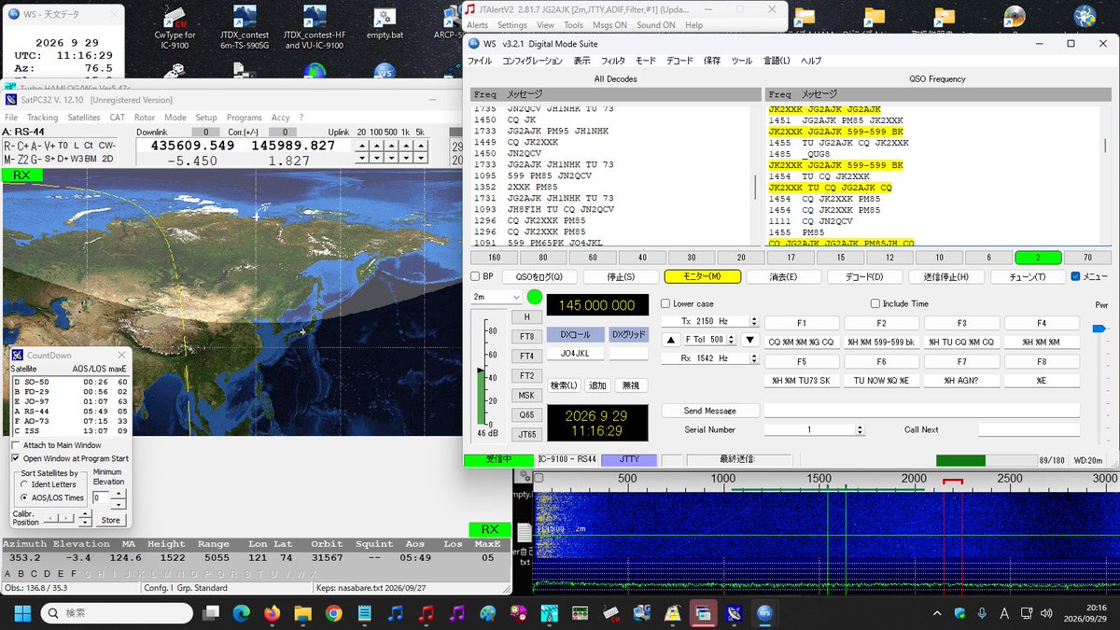Screen dimensions: 1120x630
Task: Click the Tx 2150 Hz spinner arrows
Action: pos(754,321)
